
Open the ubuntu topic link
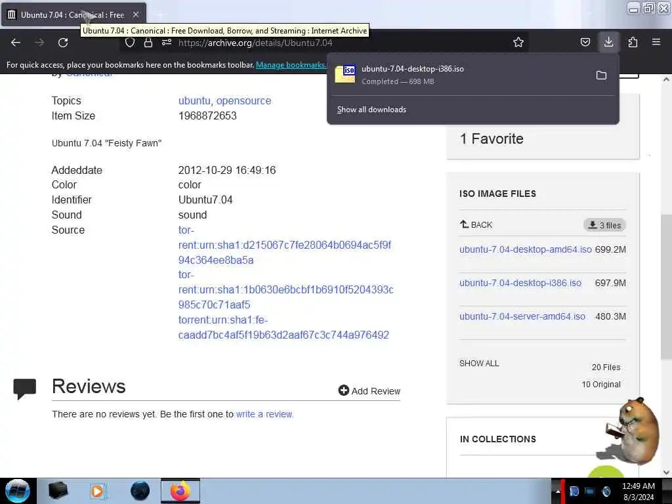point(194,100)
